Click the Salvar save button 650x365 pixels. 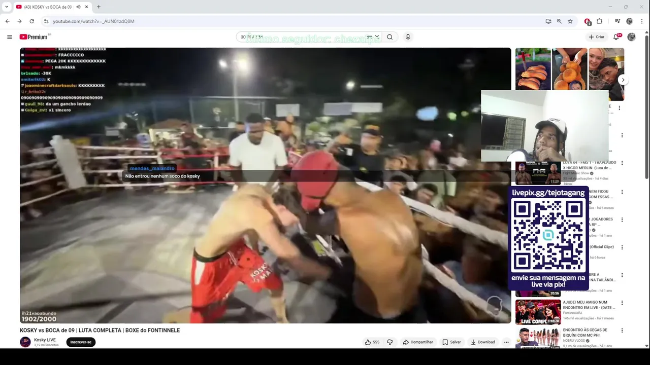[x=451, y=342]
